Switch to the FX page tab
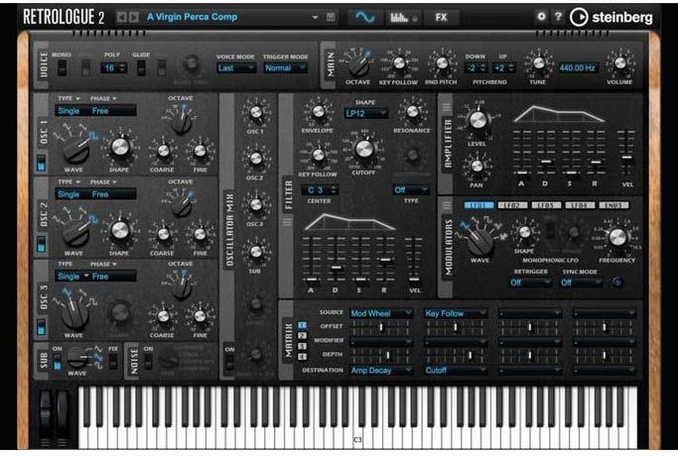678x456 pixels. 441,17
